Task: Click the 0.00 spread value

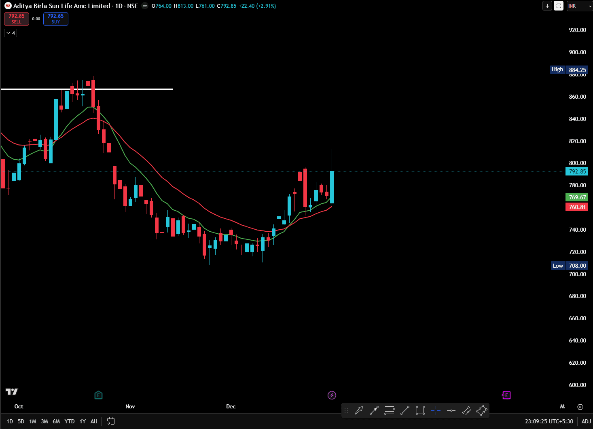Action: [x=36, y=19]
